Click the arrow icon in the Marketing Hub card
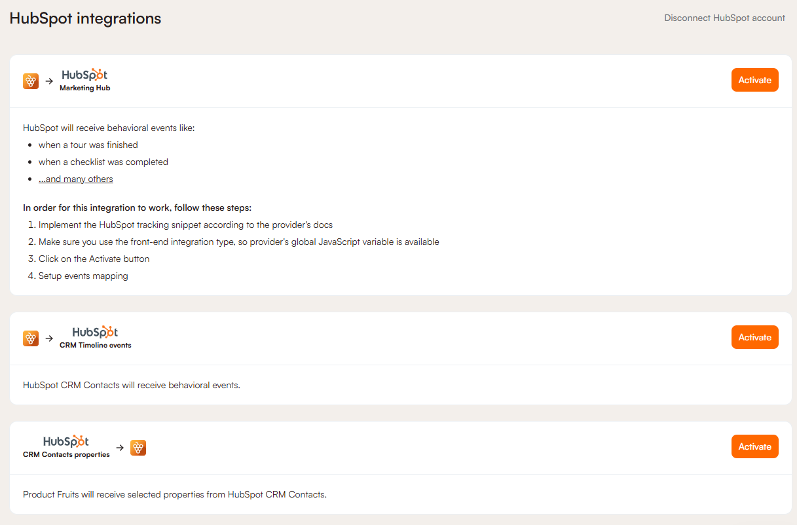 coord(49,81)
